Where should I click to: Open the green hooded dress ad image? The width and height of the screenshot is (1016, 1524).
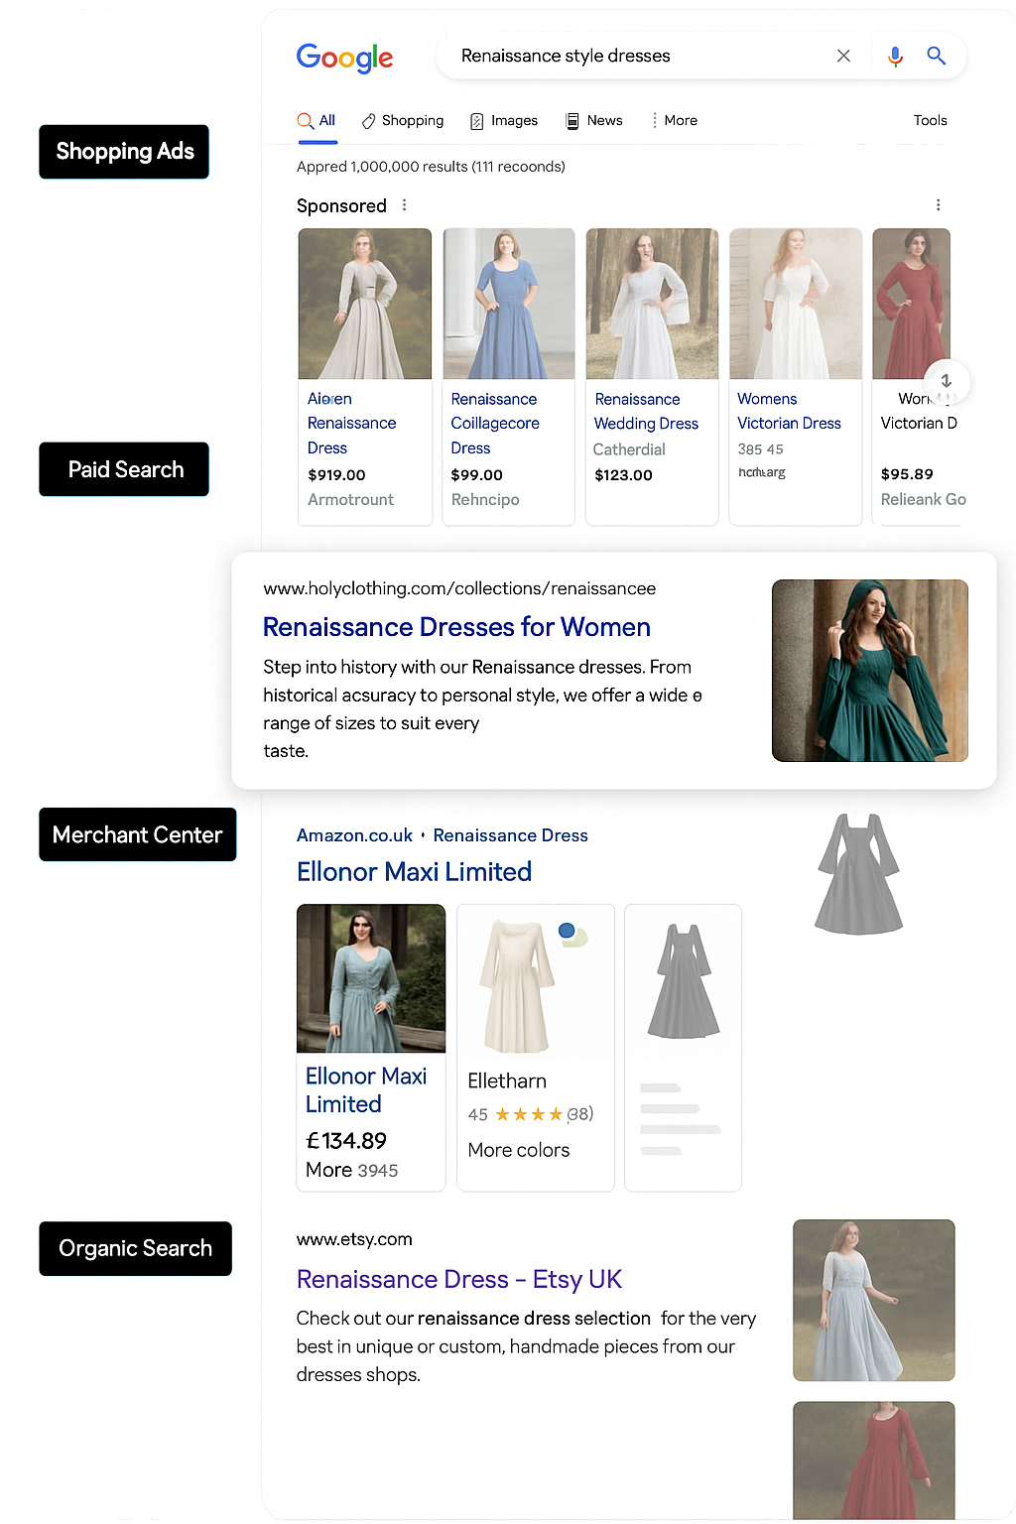pyautogui.click(x=870, y=671)
